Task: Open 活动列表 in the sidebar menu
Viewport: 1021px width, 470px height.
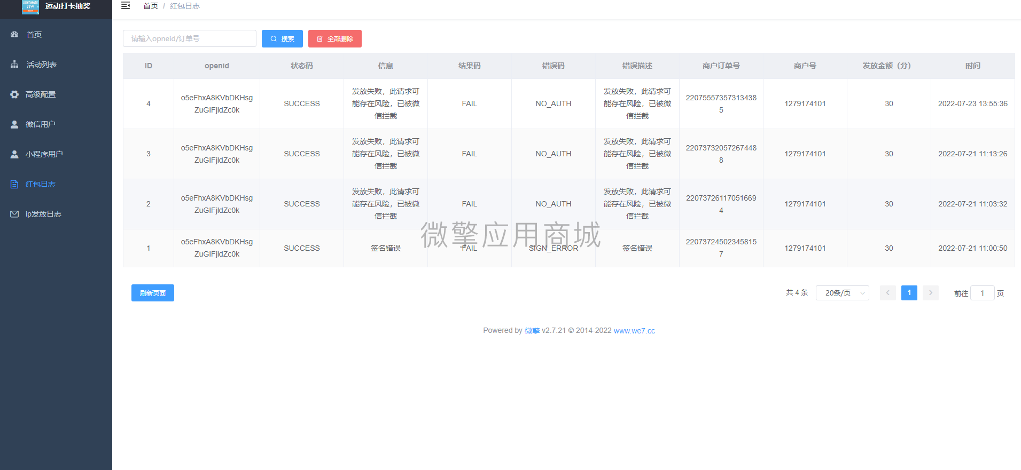Action: pos(56,65)
